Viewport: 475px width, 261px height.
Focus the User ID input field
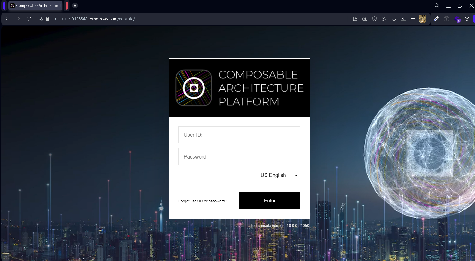239,135
